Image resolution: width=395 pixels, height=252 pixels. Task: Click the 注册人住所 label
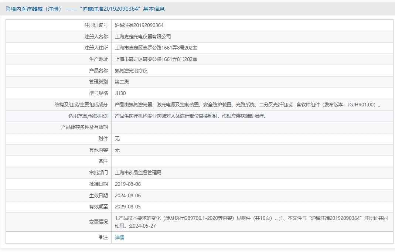(x=96, y=48)
